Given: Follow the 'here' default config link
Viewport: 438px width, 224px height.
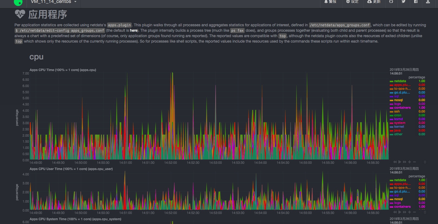Looking at the screenshot, I should tap(134, 30).
